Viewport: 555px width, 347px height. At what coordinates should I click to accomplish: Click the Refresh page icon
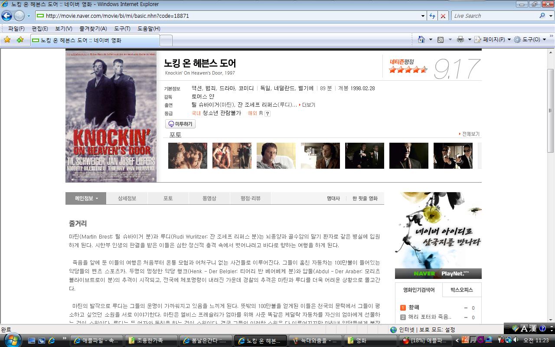point(432,16)
